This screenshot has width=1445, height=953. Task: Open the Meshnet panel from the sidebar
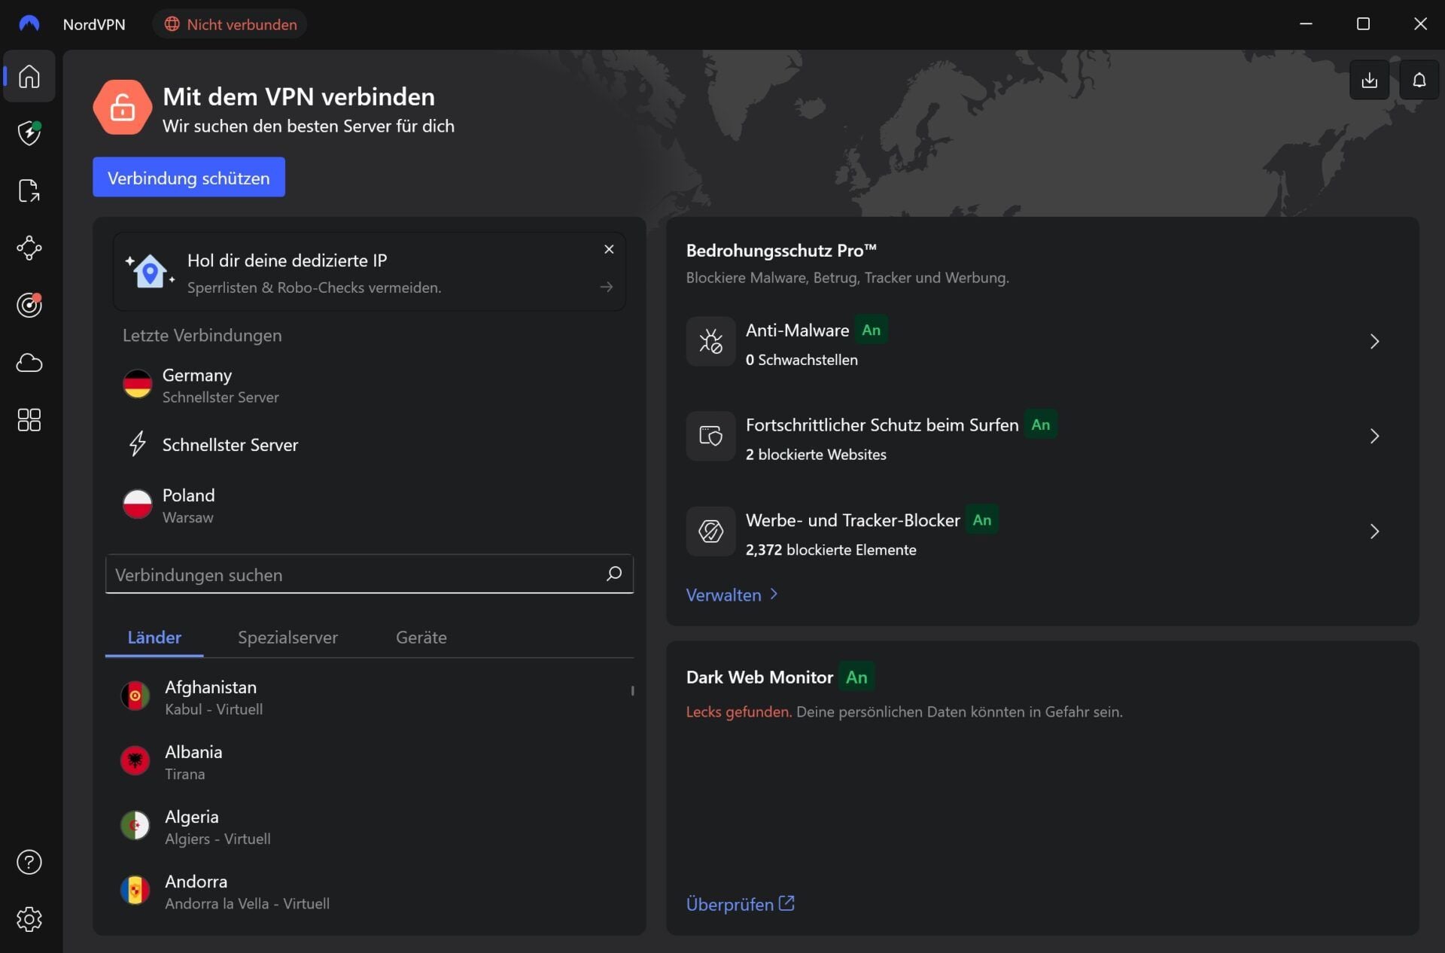coord(29,248)
